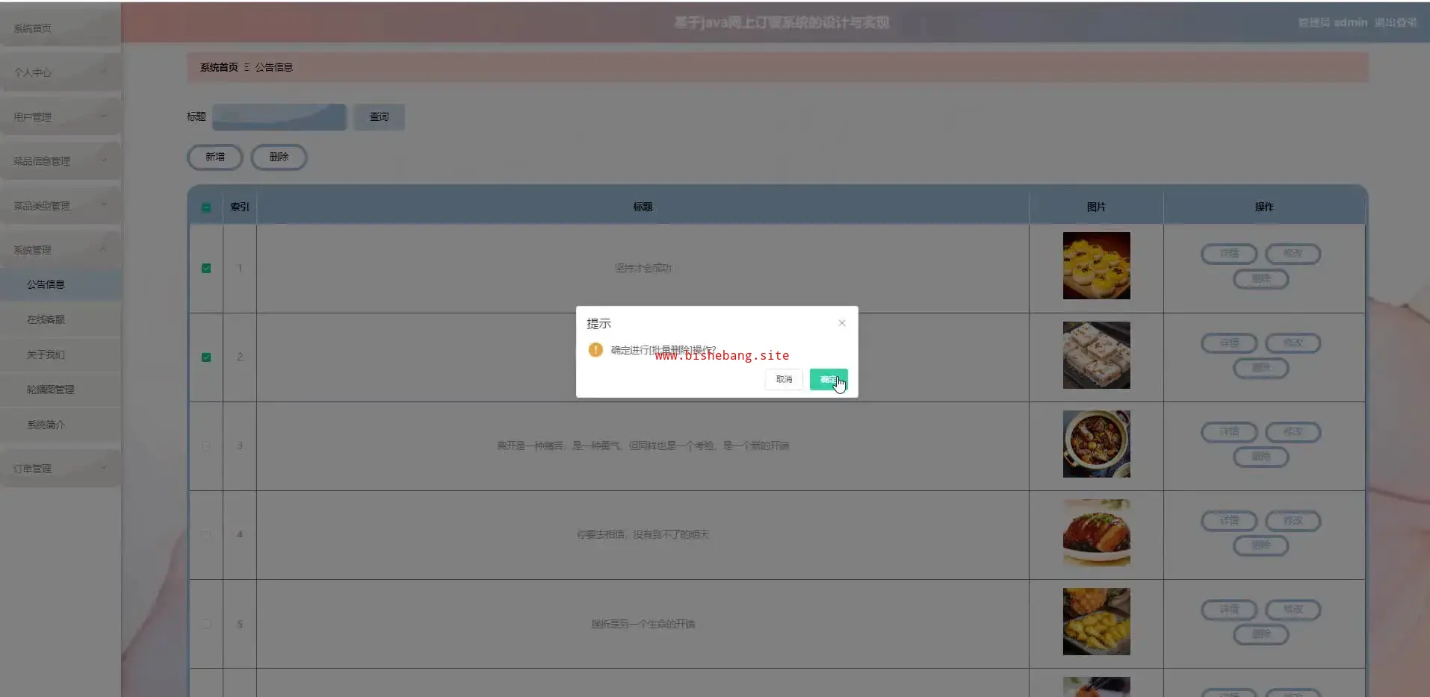This screenshot has width=1430, height=697.
Task: Confirm batch delete with the green 确定 button
Action: tap(829, 379)
